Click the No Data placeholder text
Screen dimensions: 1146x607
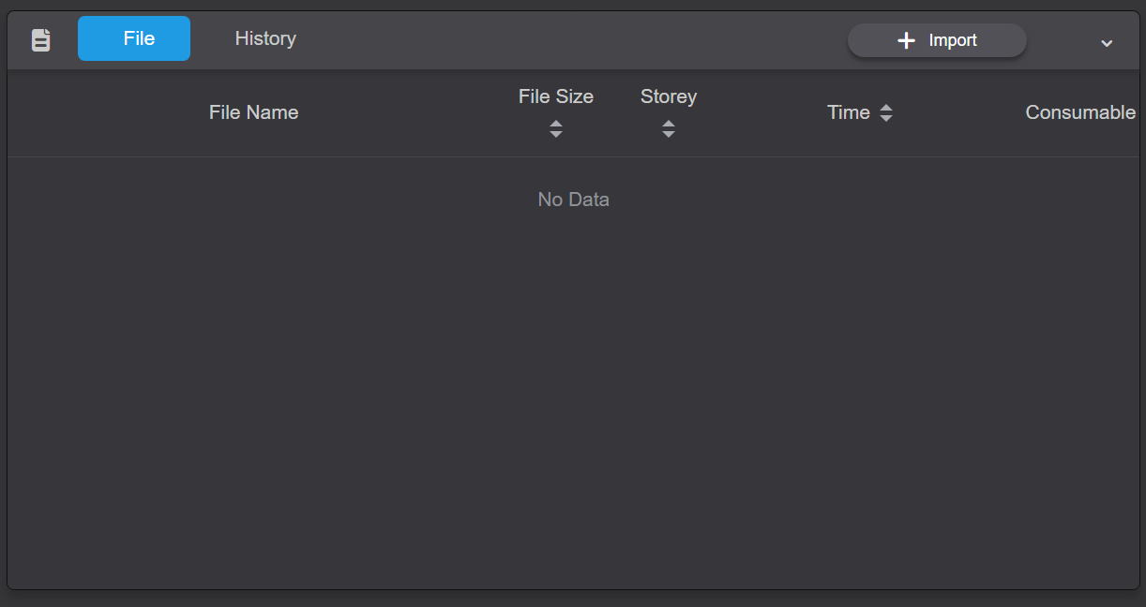(x=573, y=200)
